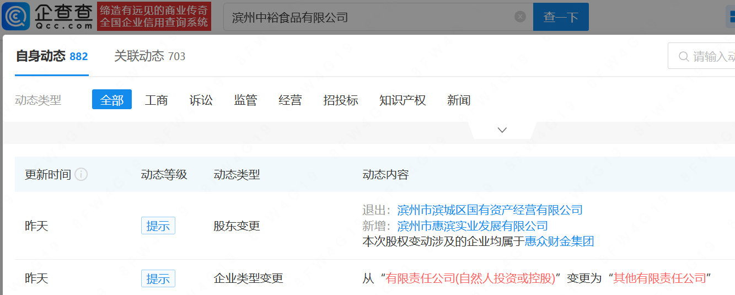Click the 提示 tag in 企业类型变更 row
Viewport: 735px width, 295px height.
tap(158, 278)
